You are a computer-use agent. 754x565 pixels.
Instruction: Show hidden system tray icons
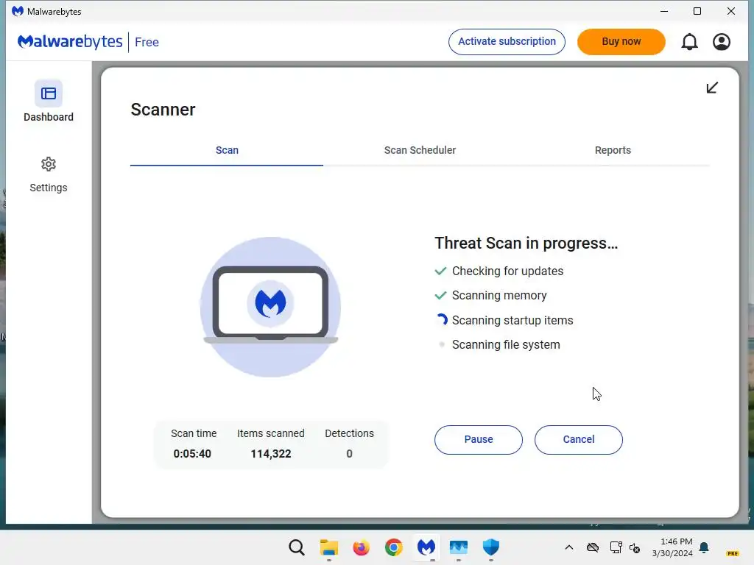[x=569, y=547]
